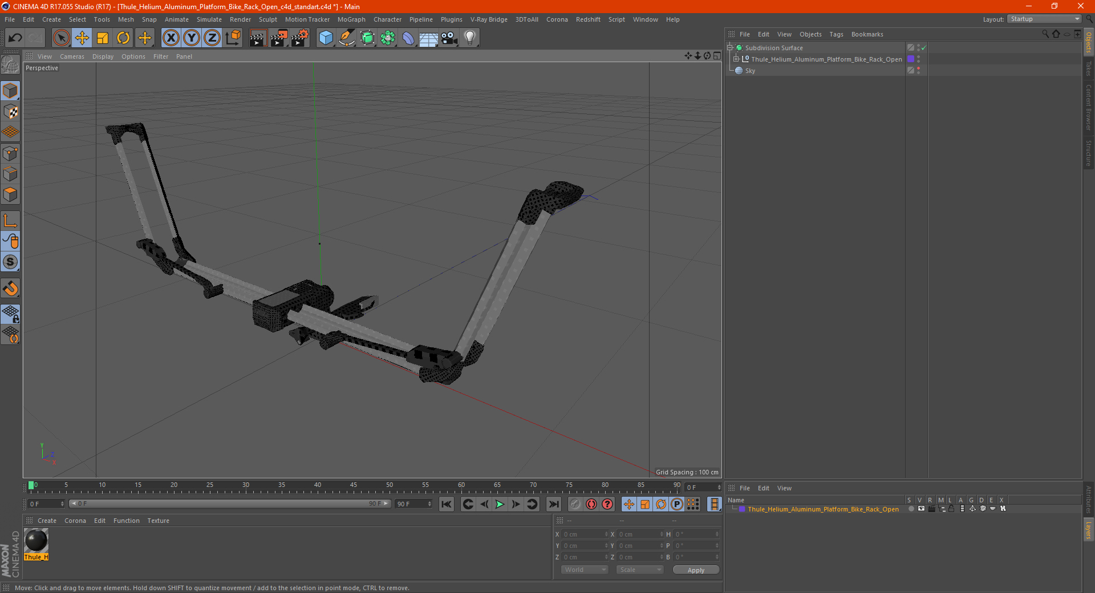Click the Floor environment icon

click(428, 38)
